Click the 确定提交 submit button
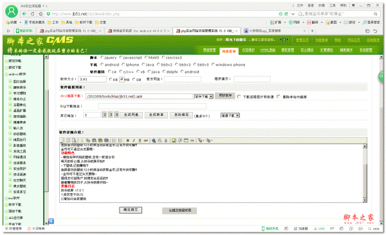 pos(131,210)
